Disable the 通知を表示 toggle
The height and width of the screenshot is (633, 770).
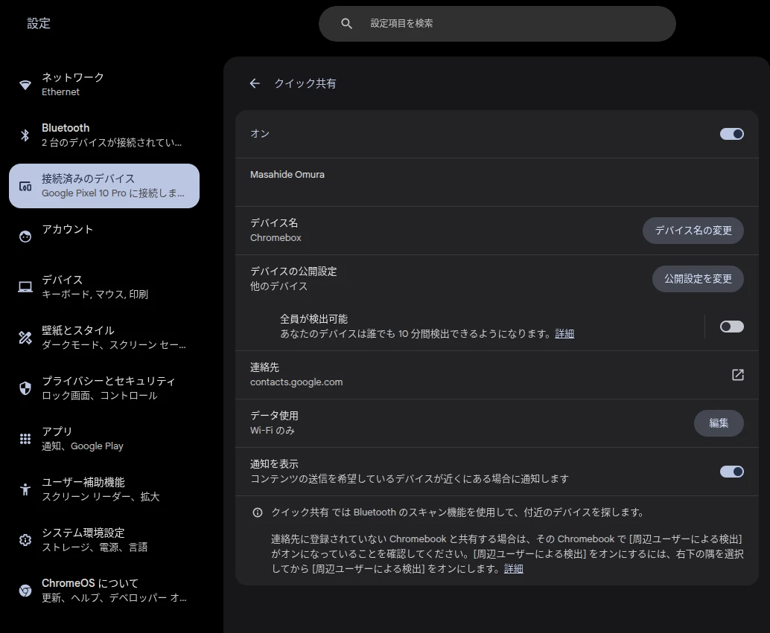[x=731, y=471]
